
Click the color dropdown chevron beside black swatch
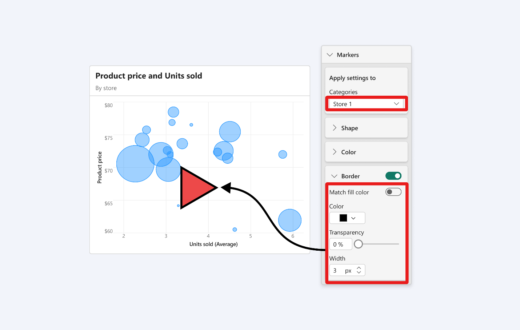point(353,218)
